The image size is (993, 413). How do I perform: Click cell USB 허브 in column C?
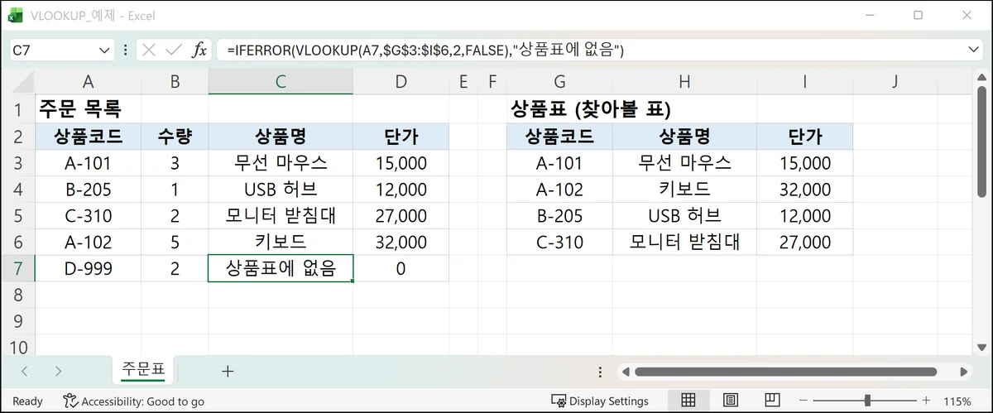click(281, 189)
